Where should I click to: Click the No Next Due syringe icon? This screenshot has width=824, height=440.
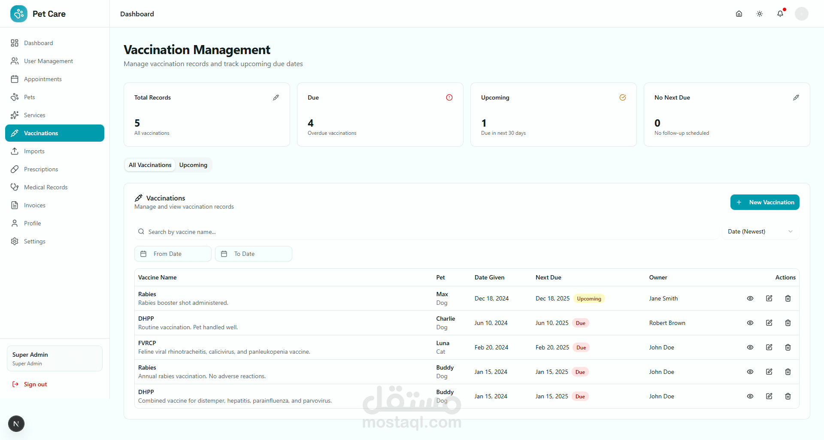pos(796,97)
